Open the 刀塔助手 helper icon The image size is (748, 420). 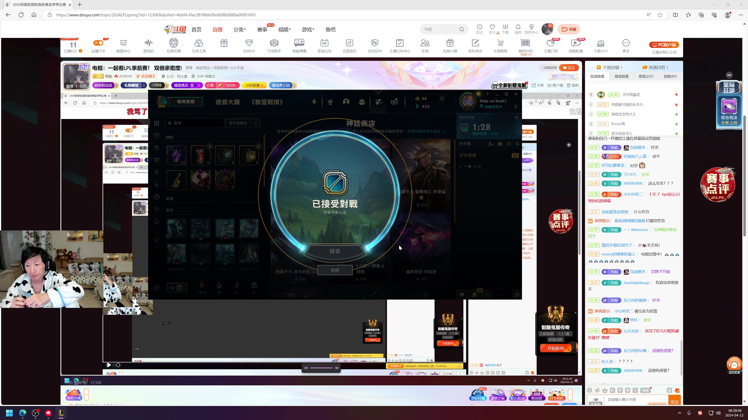(274, 46)
